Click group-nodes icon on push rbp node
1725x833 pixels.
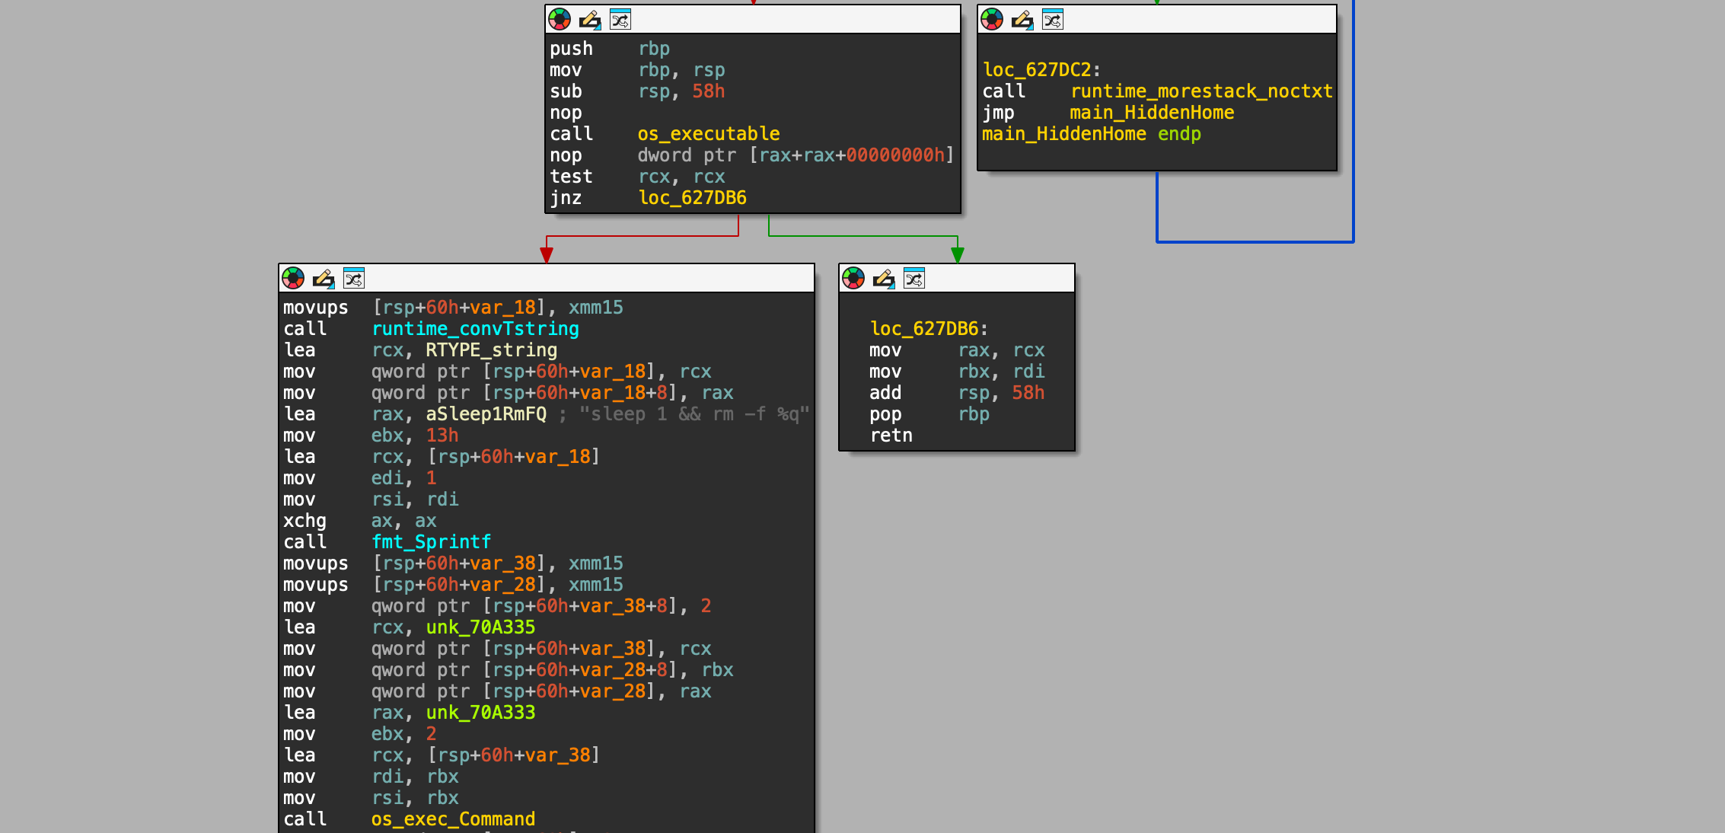[620, 20]
